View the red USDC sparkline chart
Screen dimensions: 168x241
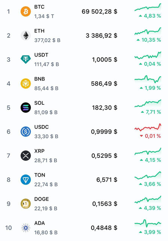[148, 127]
